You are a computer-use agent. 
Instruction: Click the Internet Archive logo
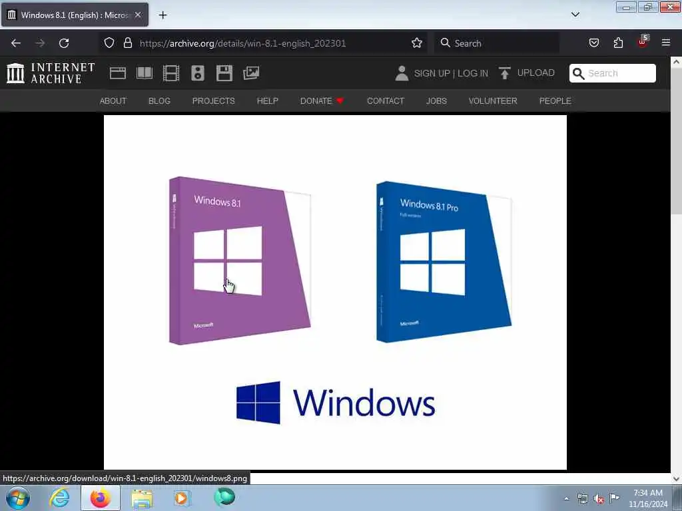[51, 73]
